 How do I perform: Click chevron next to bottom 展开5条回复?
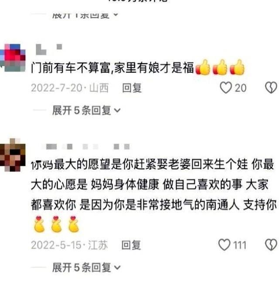coord(117,267)
